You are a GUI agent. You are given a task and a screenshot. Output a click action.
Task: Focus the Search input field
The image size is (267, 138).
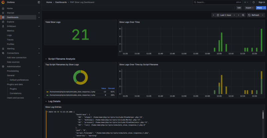pos(217,2)
